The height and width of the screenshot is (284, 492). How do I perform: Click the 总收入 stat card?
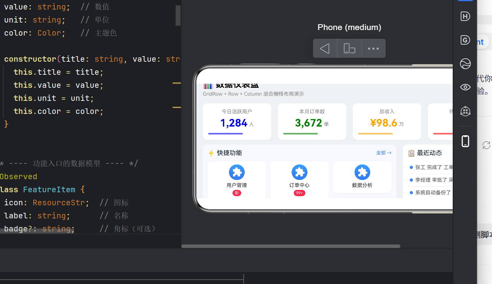click(387, 121)
